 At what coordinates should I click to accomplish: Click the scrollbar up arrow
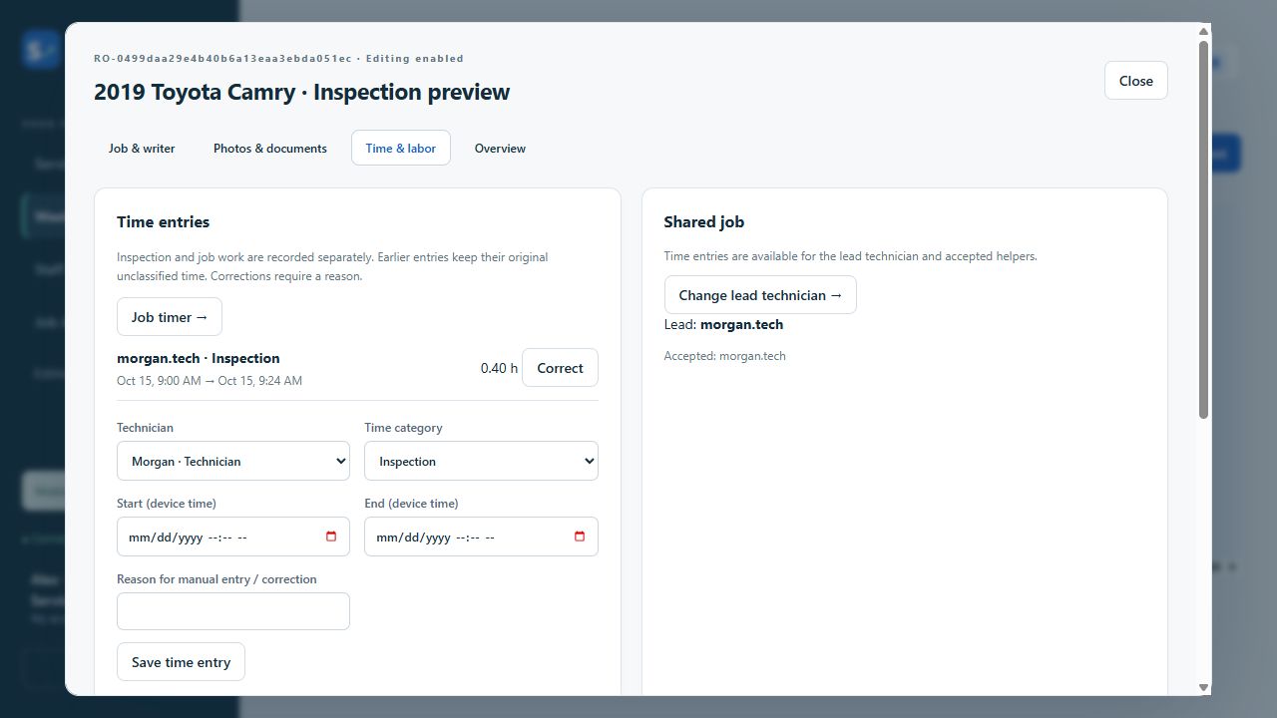pyautogui.click(x=1203, y=31)
